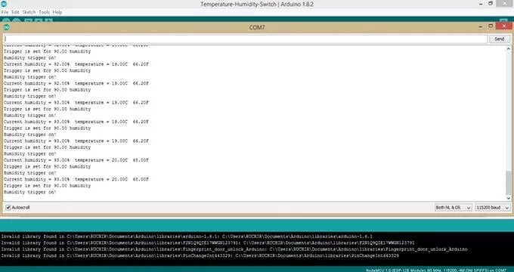Screen dimensions: 514x272
Task: Click the serial monitor scrollbar up arrow
Action: click(508, 49)
